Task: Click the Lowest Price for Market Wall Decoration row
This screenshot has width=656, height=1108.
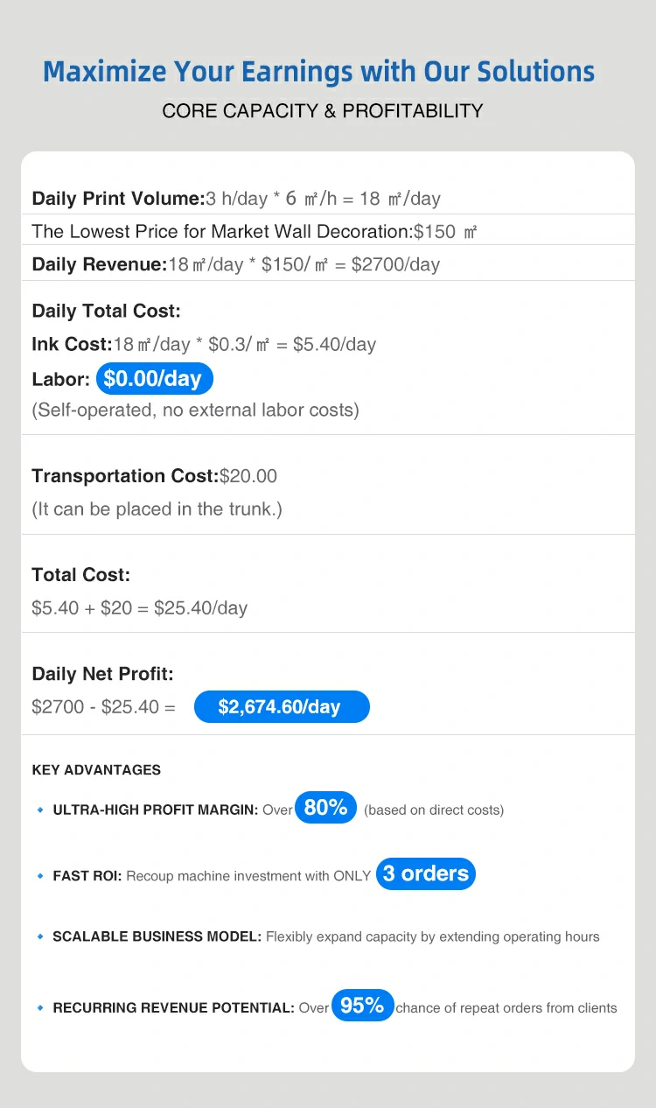Action: (254, 232)
